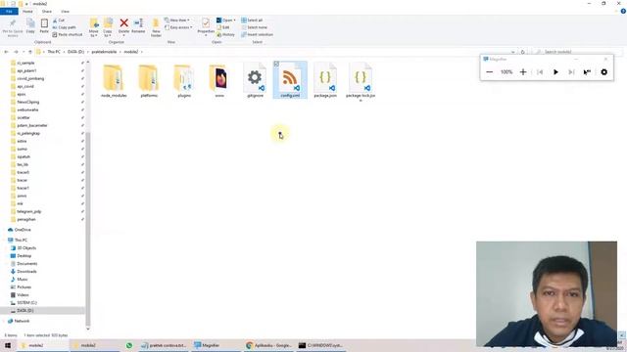Click the New folder icon
The width and height of the screenshot is (627, 352).
pyautogui.click(x=156, y=23)
